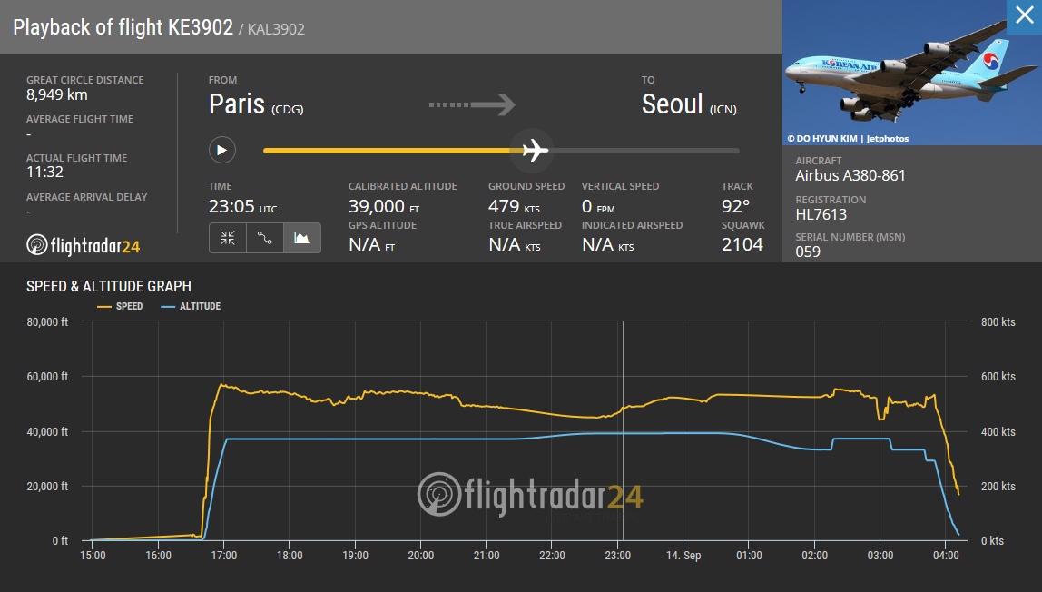This screenshot has height=592, width=1042.
Task: Click the Jetphotos photo credit
Action: tap(847, 138)
